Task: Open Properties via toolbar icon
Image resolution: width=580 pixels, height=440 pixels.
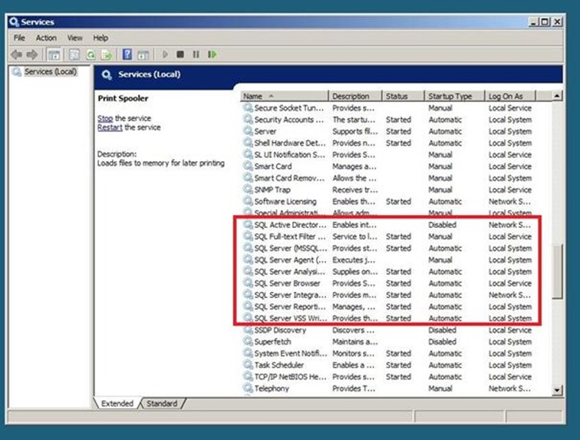Action: coord(74,55)
